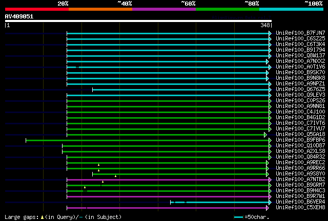Select the UniRef100_A9NPZ1 label
328x221 pixels.
300,84
